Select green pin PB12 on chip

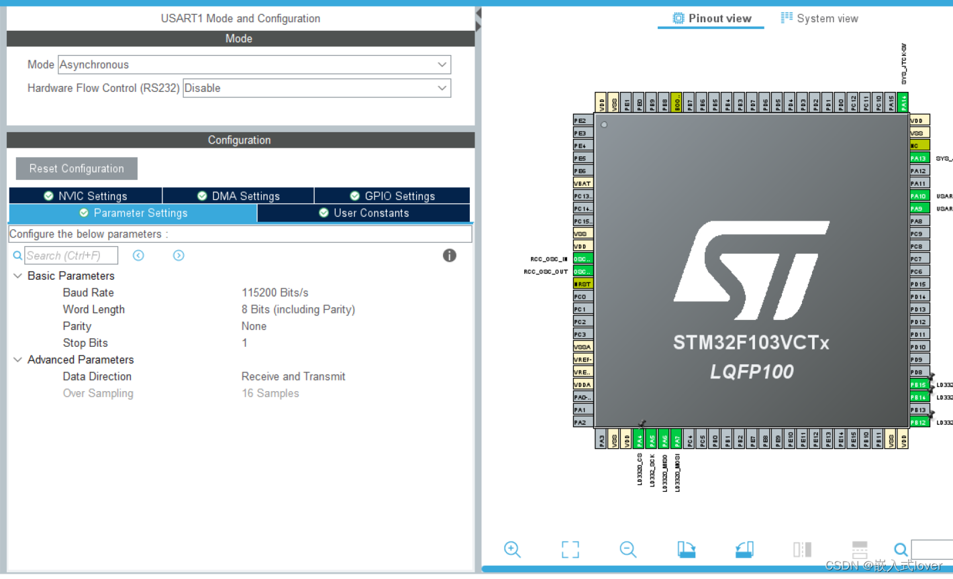(919, 422)
